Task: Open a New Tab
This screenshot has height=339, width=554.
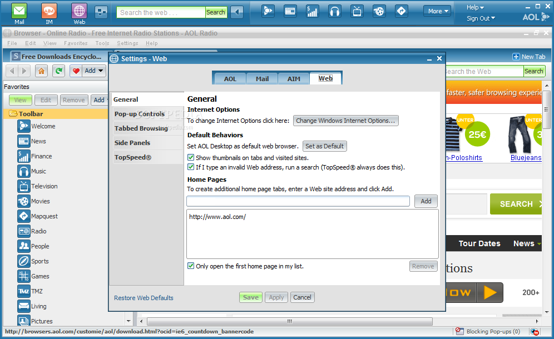Action: point(529,57)
